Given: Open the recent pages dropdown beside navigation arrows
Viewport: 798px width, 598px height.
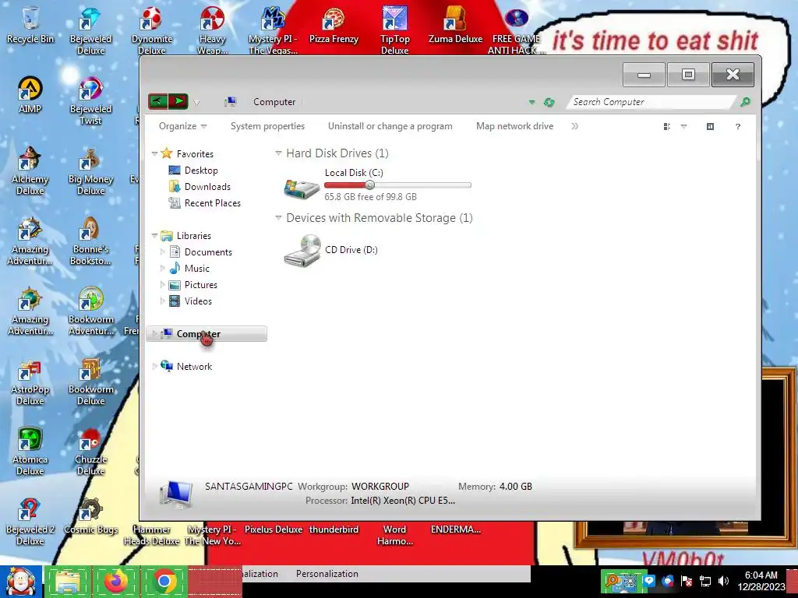Looking at the screenshot, I should (x=196, y=103).
